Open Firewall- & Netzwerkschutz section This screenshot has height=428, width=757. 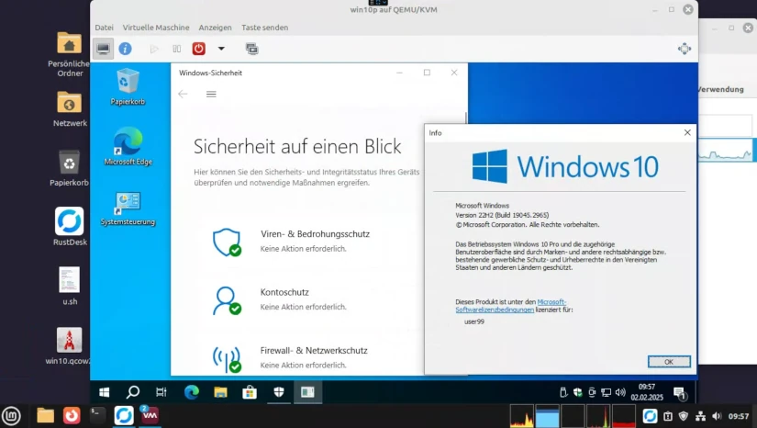[x=314, y=351]
